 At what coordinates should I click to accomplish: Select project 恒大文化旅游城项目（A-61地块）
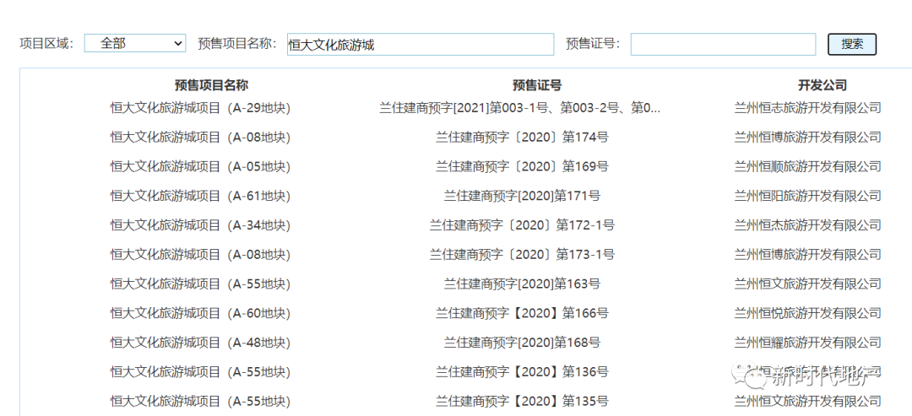point(200,195)
